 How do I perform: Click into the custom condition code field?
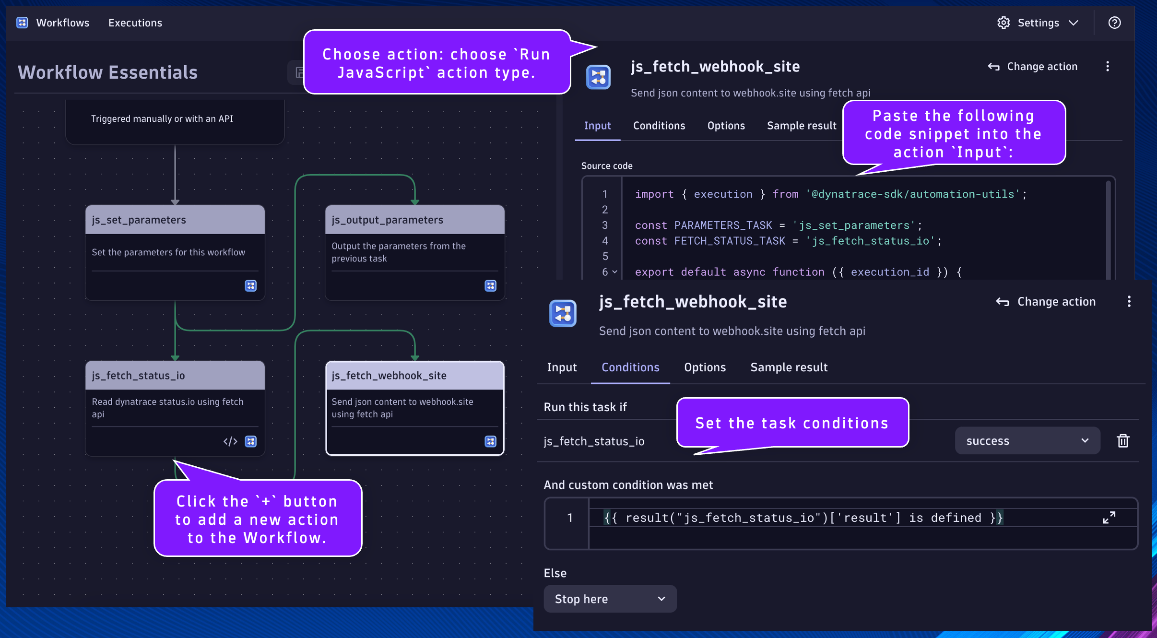click(x=841, y=523)
